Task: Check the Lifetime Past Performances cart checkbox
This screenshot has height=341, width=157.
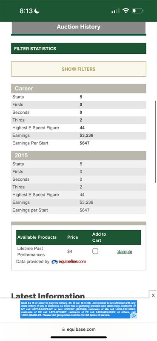Action: 95,251
